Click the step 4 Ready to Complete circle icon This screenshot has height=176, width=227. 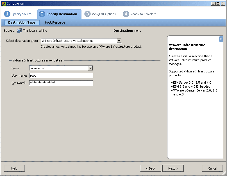[126, 14]
